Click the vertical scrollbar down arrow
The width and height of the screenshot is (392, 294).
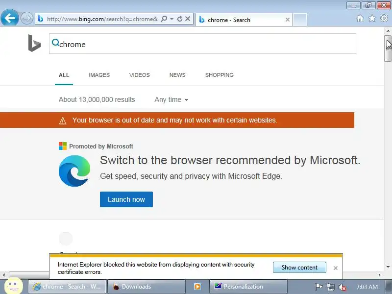(388, 267)
